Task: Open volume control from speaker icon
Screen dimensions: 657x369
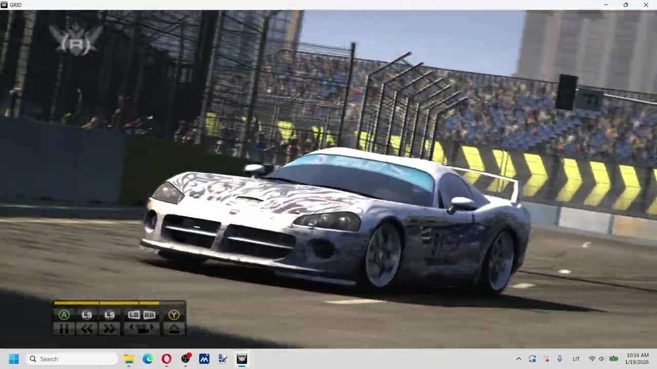Action: [602, 359]
